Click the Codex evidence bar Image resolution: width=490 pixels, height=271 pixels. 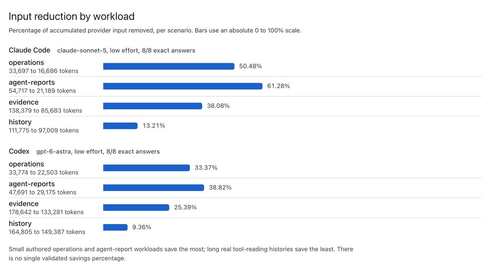click(136, 207)
